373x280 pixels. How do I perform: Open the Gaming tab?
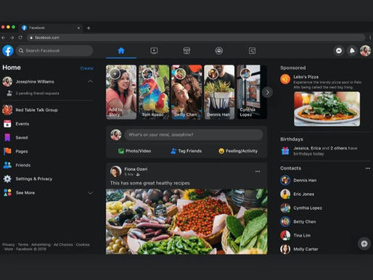(x=252, y=51)
